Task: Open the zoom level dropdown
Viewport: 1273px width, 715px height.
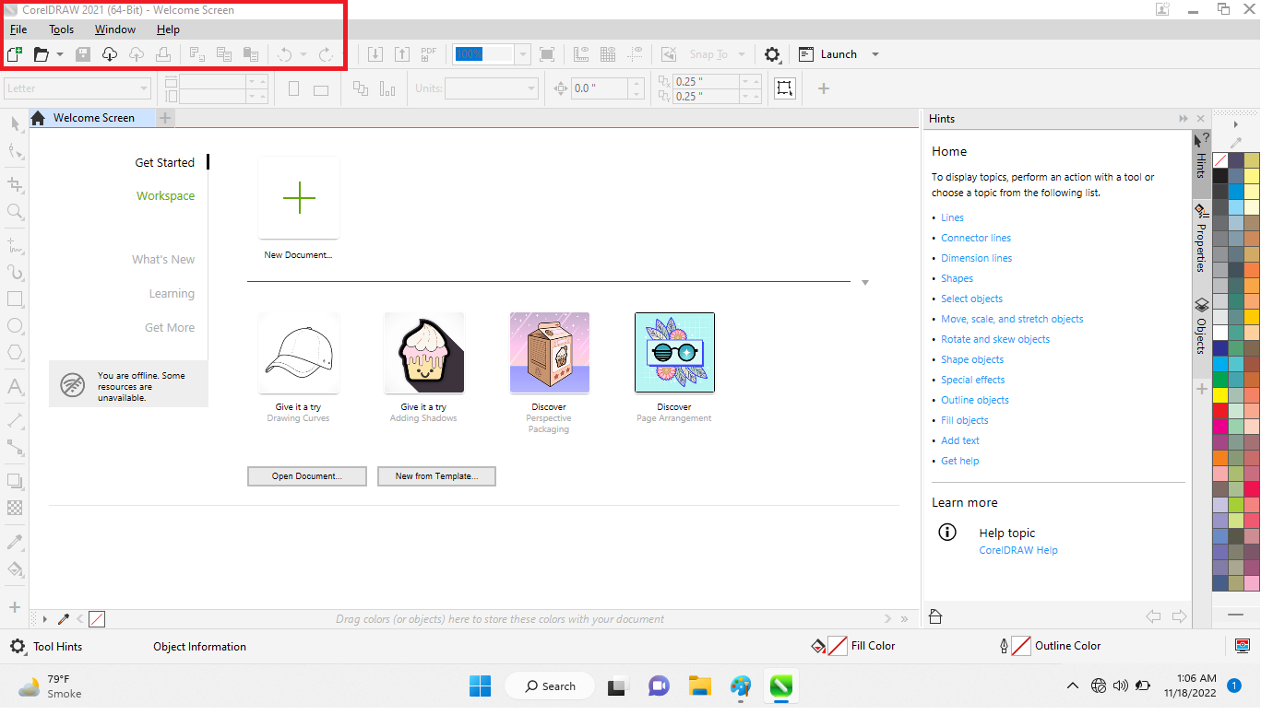Action: point(523,54)
